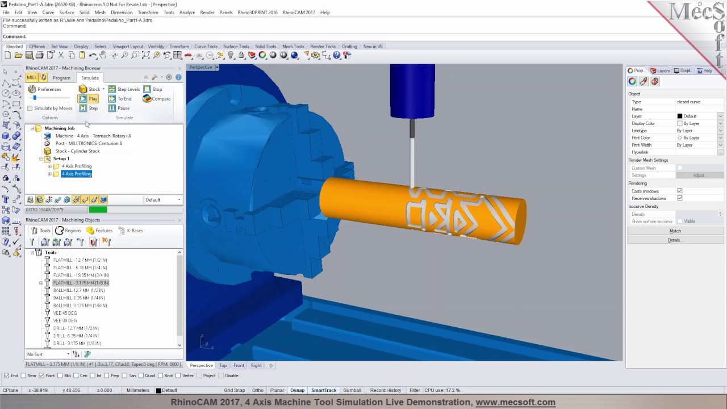Viewport: 727px width, 409px height.
Task: Toggle Grid Snap in status bar
Action: 234,390
